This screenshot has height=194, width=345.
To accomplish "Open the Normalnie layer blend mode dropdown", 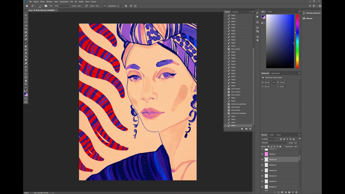I will [274, 143].
